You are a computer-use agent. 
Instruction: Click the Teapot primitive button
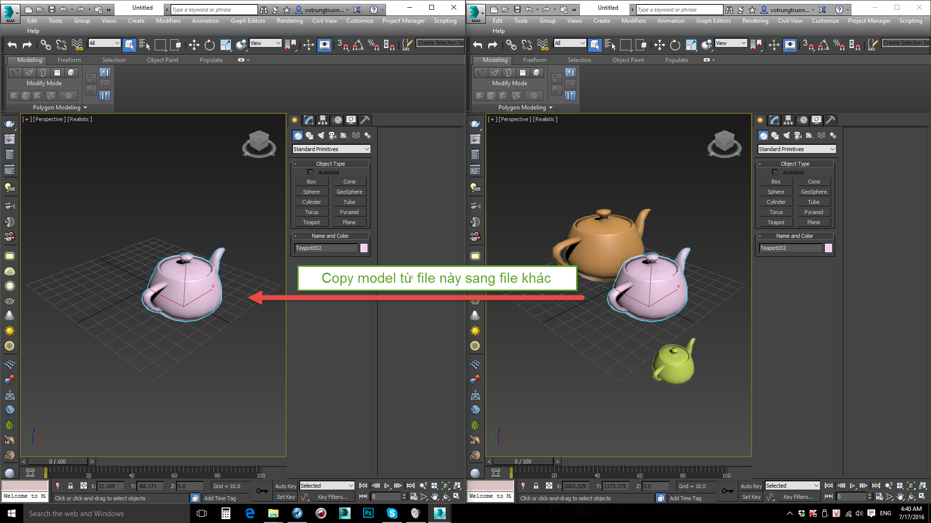(311, 222)
